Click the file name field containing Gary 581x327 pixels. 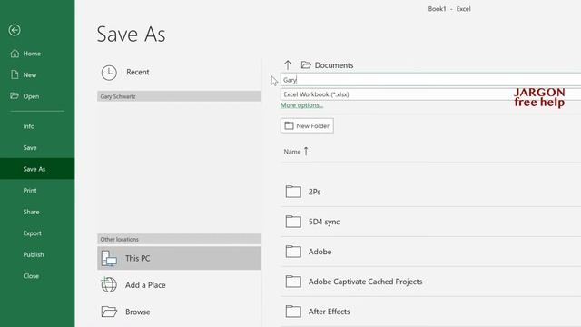click(430, 80)
